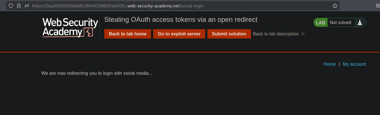Screen dimensions: 380x115
Task: Bookmark this page with the star
Action: (335, 6)
